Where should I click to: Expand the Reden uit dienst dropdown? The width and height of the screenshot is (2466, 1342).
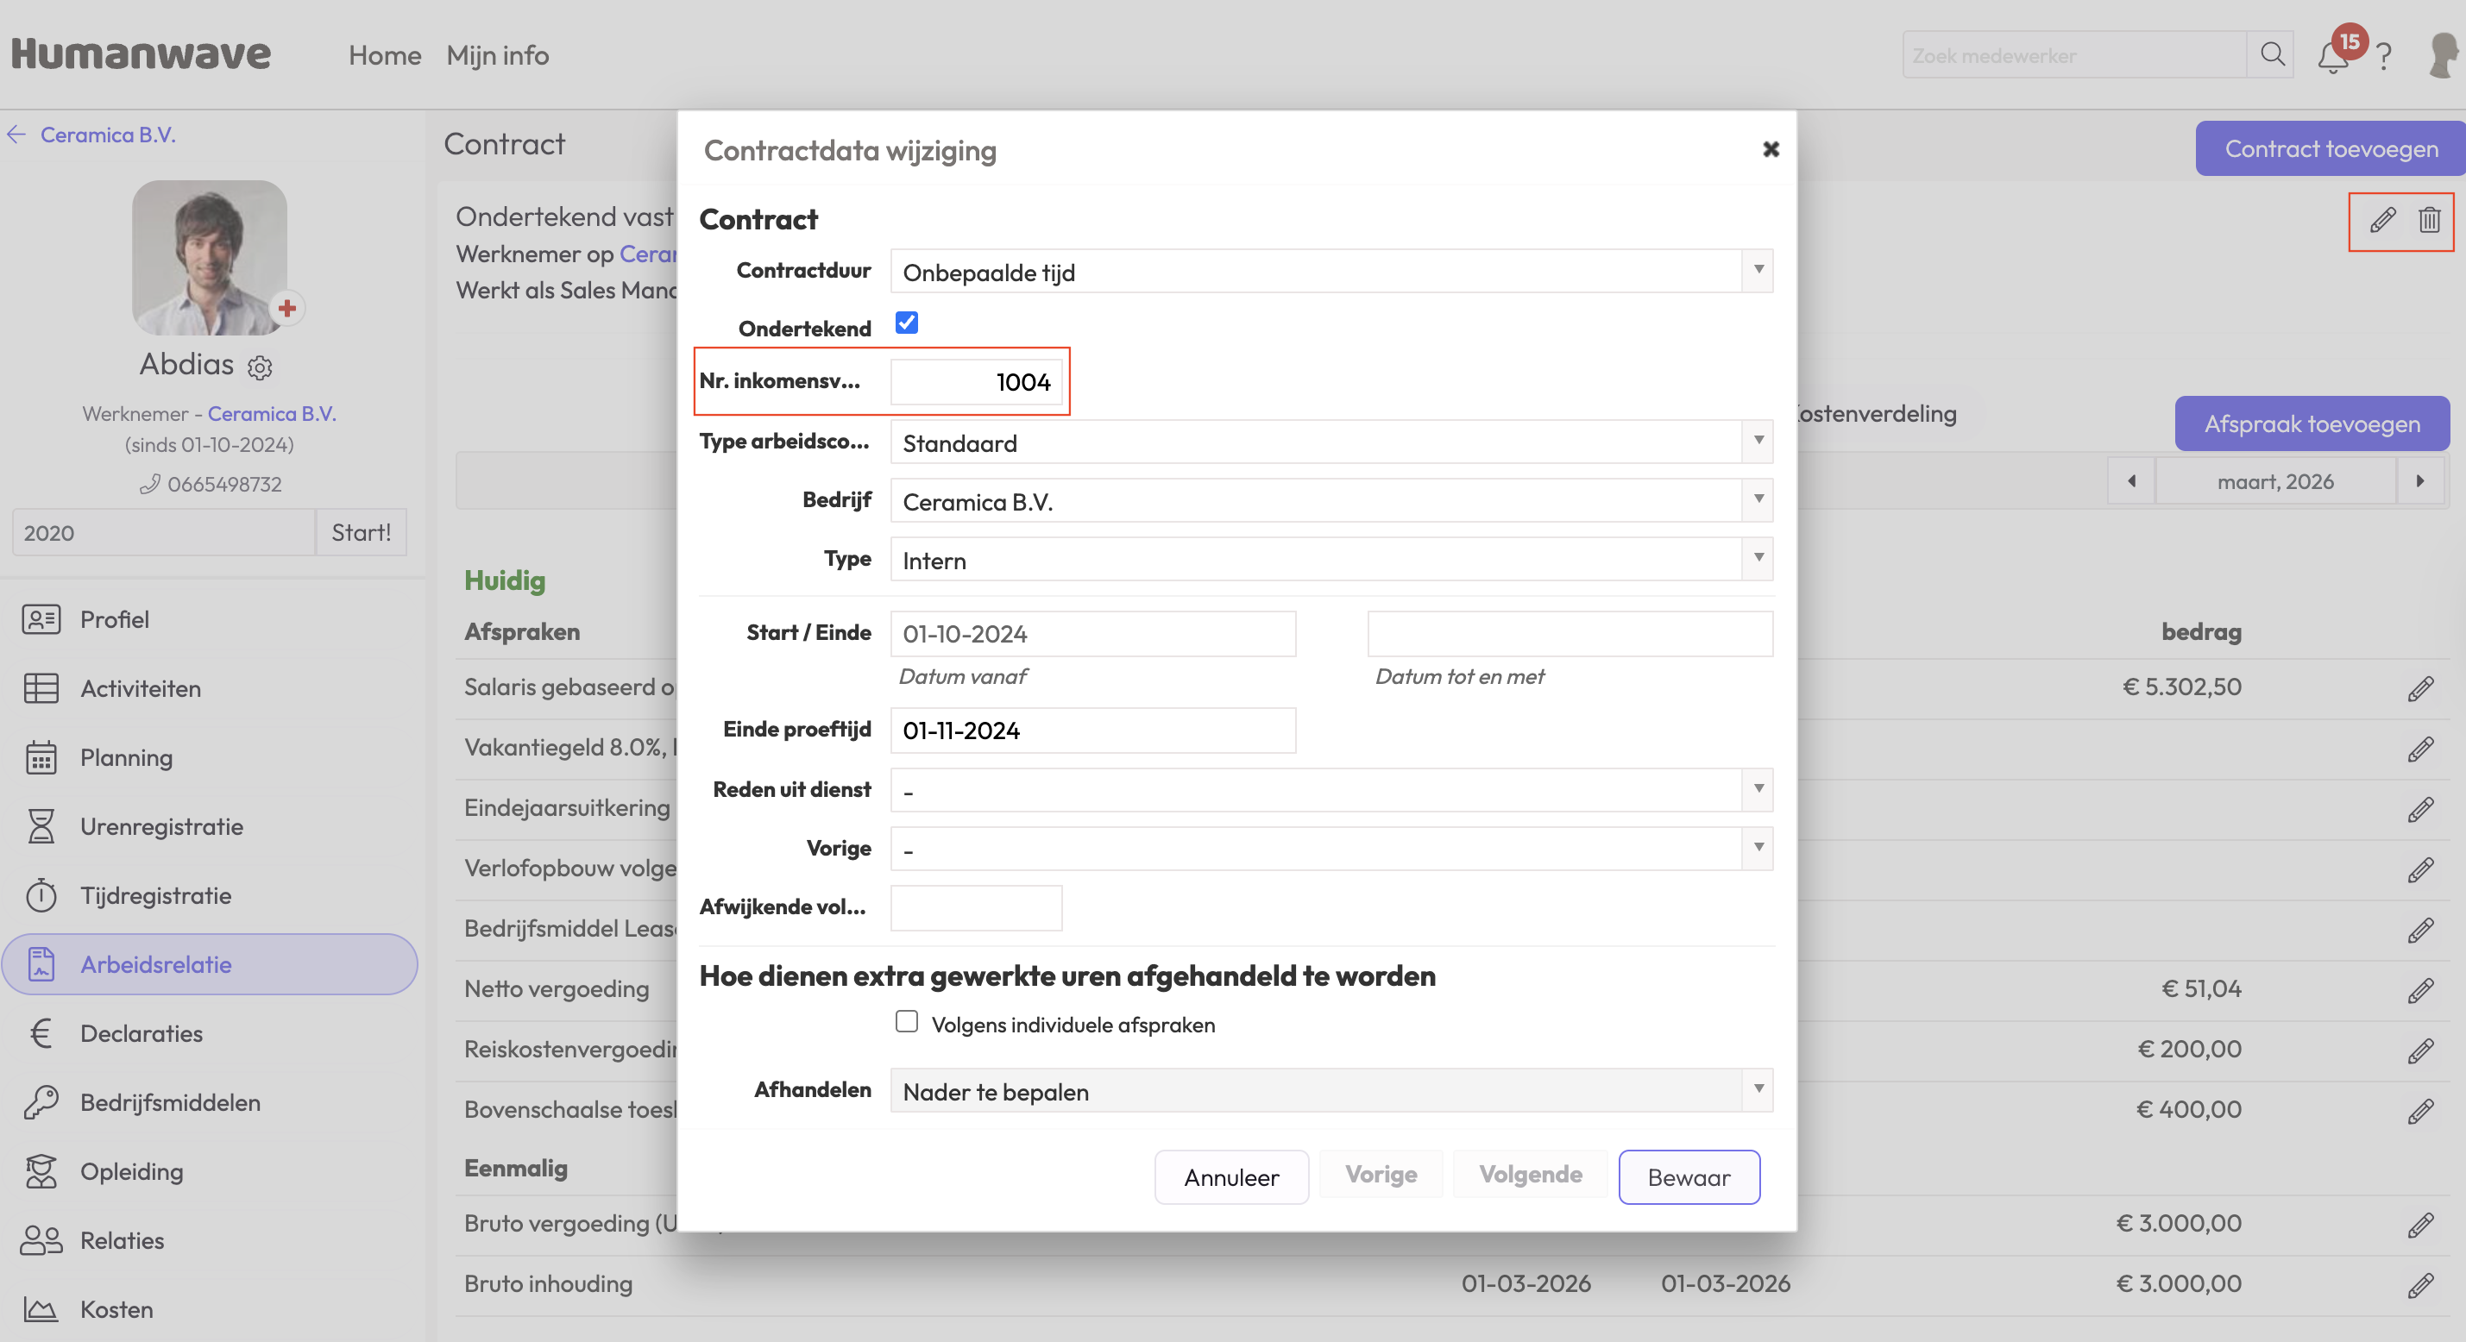(1331, 791)
